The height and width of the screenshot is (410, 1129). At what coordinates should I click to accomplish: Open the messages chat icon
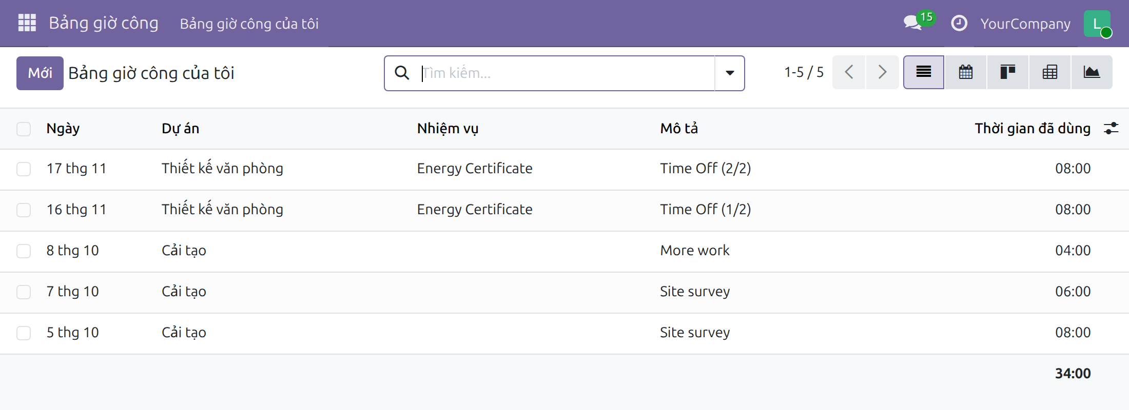pyautogui.click(x=913, y=23)
